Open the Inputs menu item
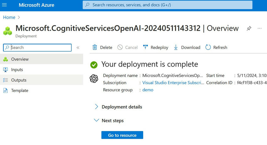This screenshot has height=145, width=267. tap(17, 70)
